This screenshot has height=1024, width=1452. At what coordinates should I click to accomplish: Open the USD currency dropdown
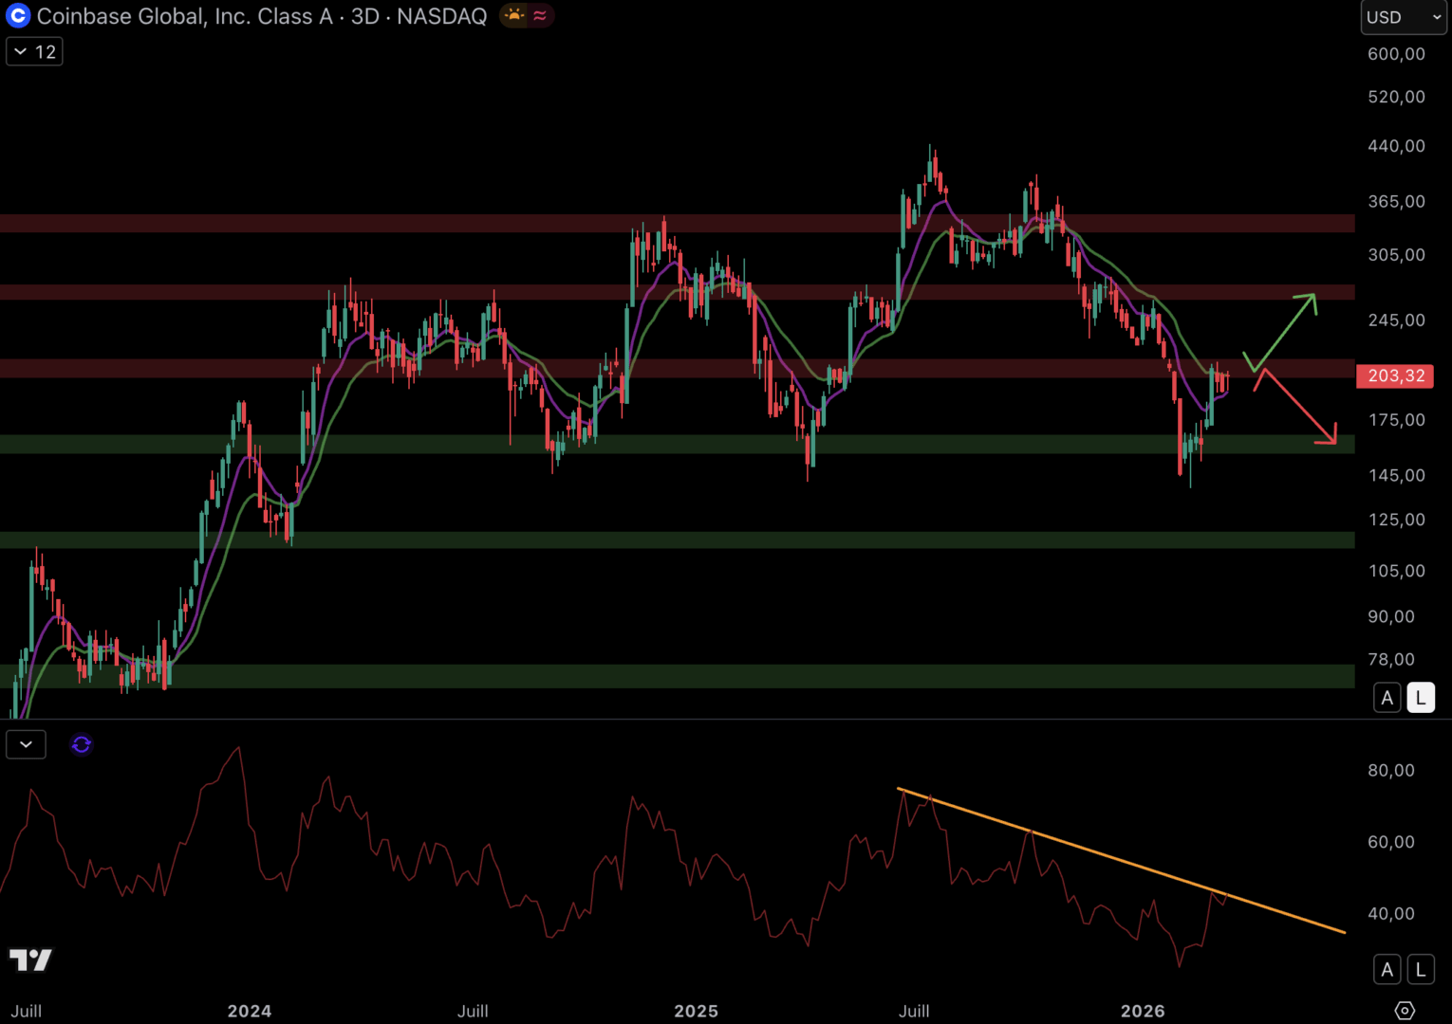click(1403, 17)
